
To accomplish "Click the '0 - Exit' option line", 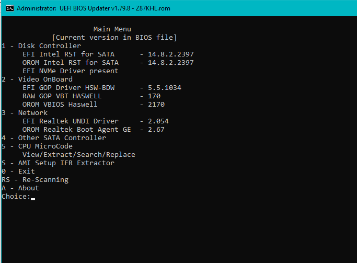I will coord(18,171).
